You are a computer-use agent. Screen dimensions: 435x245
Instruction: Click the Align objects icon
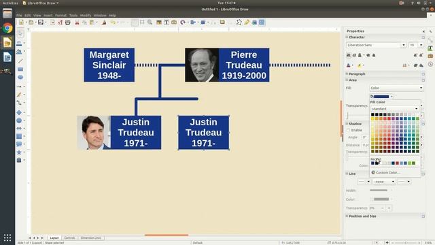[x=193, y=22]
